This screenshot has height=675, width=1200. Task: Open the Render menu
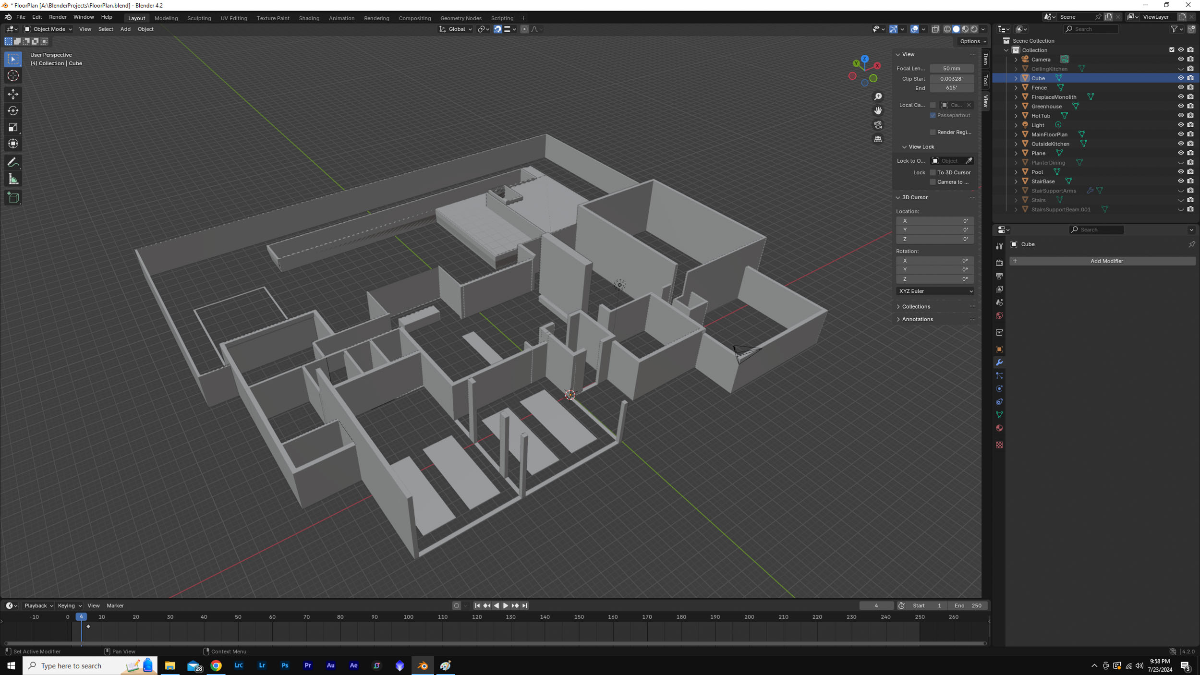58,17
